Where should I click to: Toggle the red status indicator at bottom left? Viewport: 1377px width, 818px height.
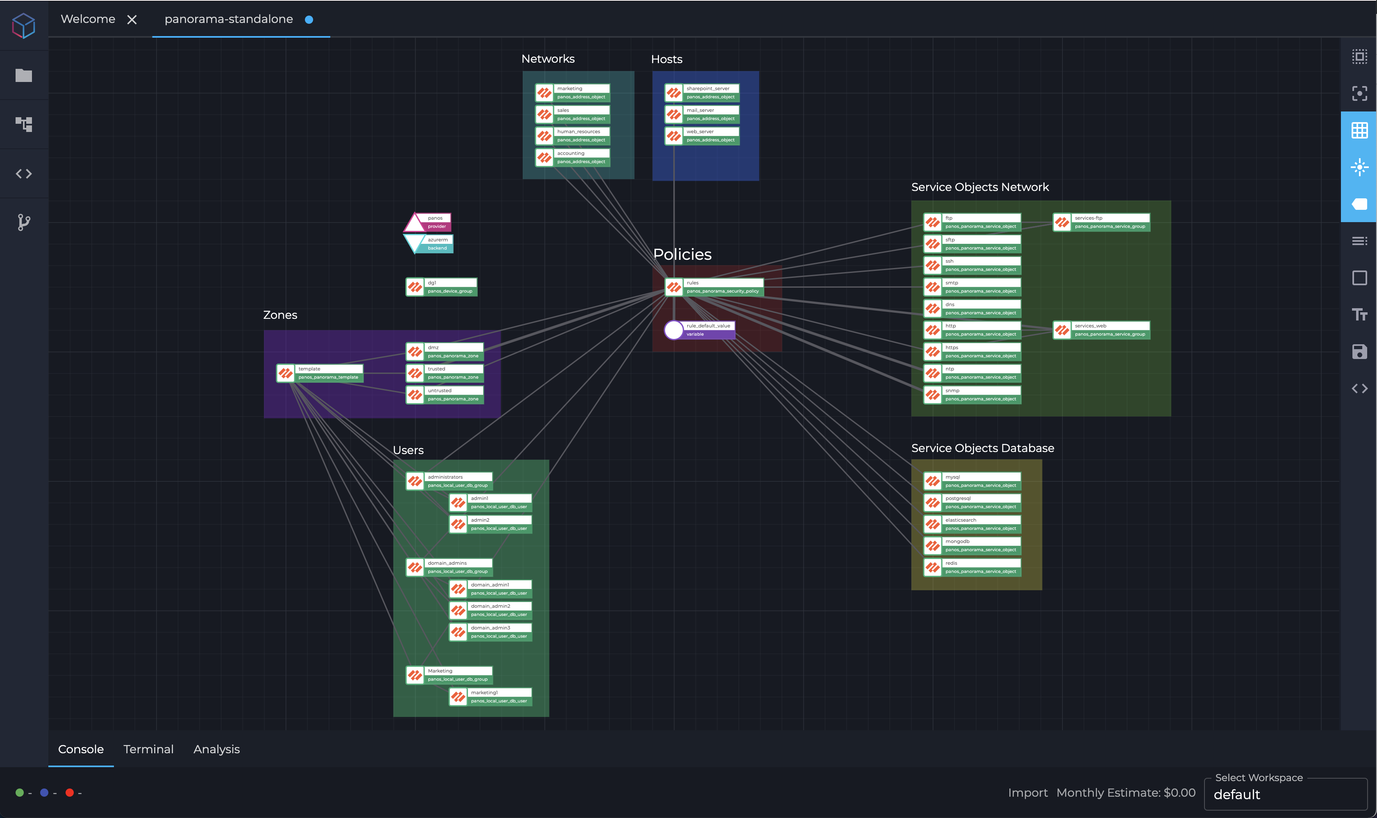tap(70, 792)
